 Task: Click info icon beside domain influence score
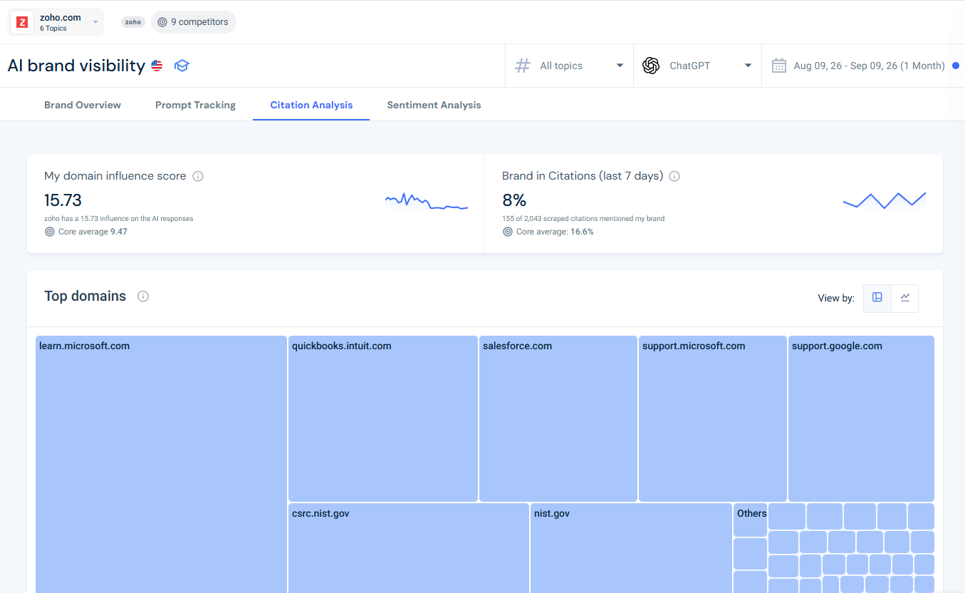[x=198, y=176]
